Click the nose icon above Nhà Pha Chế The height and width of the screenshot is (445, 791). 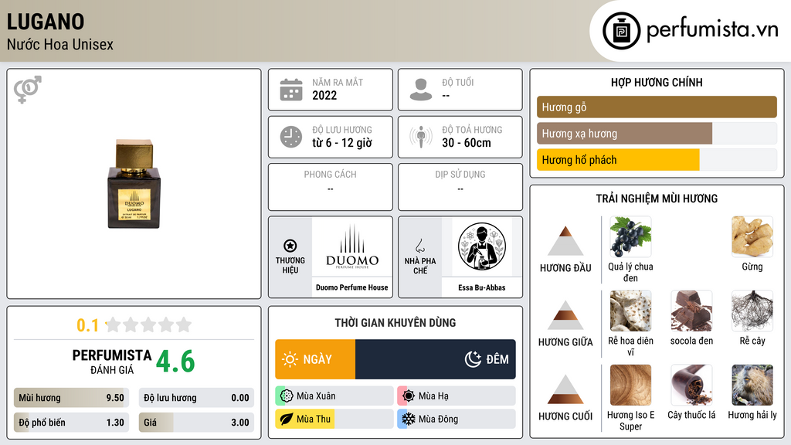419,246
